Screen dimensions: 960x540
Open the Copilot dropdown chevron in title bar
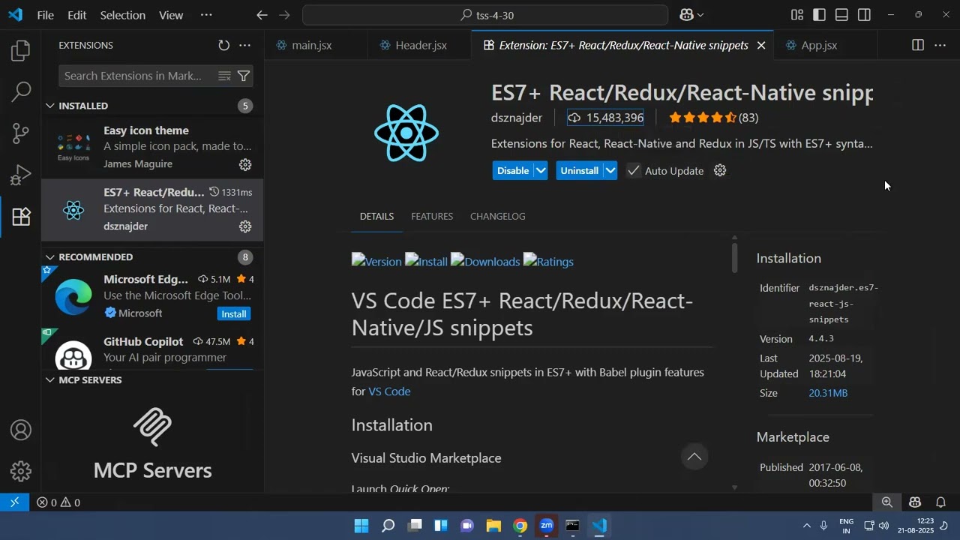(701, 15)
